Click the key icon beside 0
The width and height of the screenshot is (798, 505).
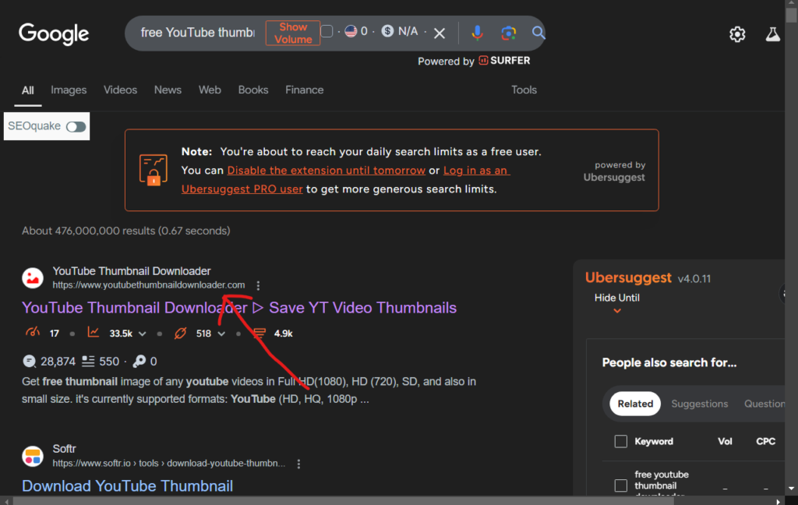[x=139, y=362]
